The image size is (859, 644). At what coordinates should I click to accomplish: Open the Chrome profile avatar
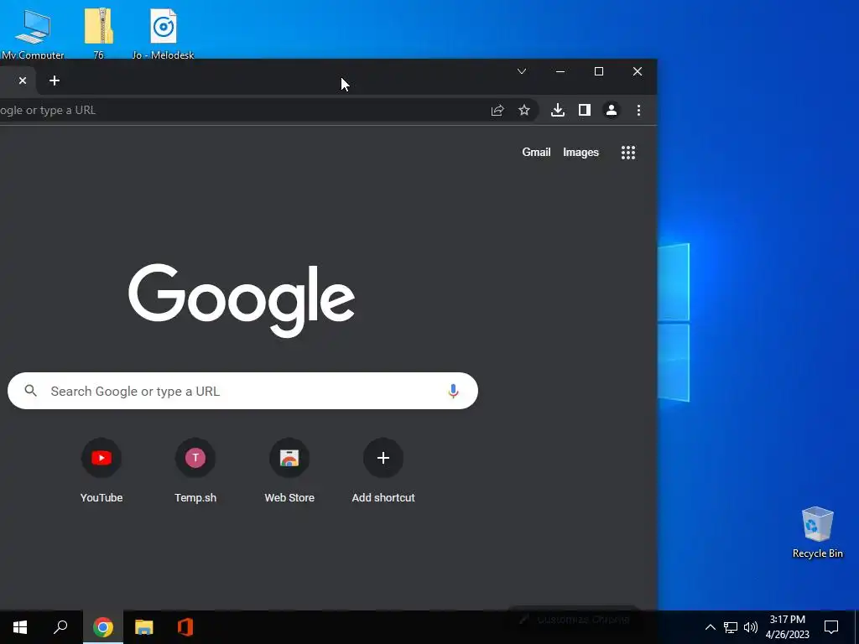point(612,110)
